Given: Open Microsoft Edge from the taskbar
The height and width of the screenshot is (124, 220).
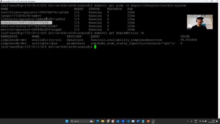Looking at the screenshot, I should (x=98, y=121).
